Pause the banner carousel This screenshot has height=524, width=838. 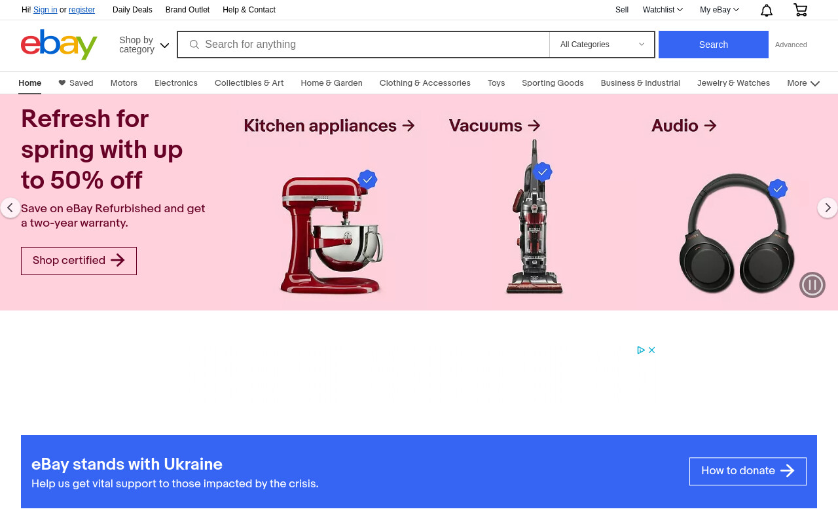(812, 285)
